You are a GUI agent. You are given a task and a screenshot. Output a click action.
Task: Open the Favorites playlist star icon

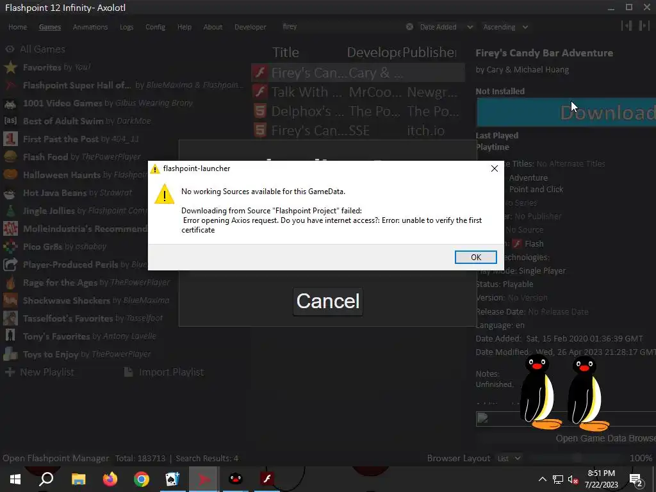pyautogui.click(x=10, y=67)
